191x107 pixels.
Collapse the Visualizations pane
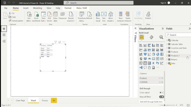pos(163,29)
